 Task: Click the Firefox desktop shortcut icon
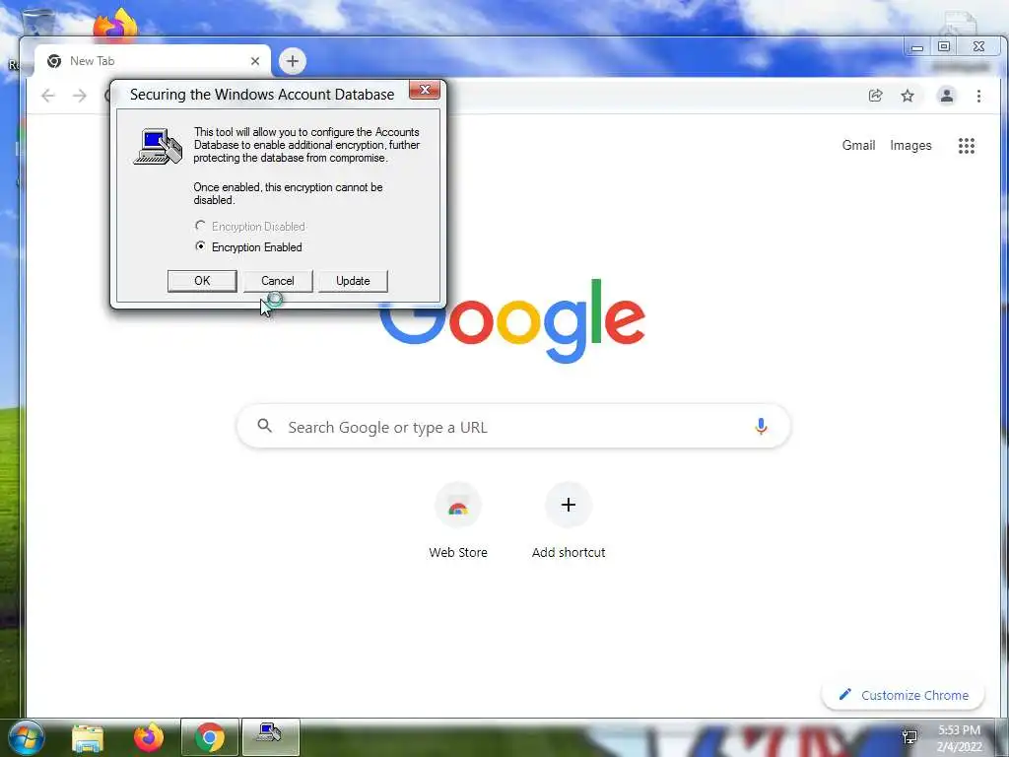pyautogui.click(x=115, y=25)
